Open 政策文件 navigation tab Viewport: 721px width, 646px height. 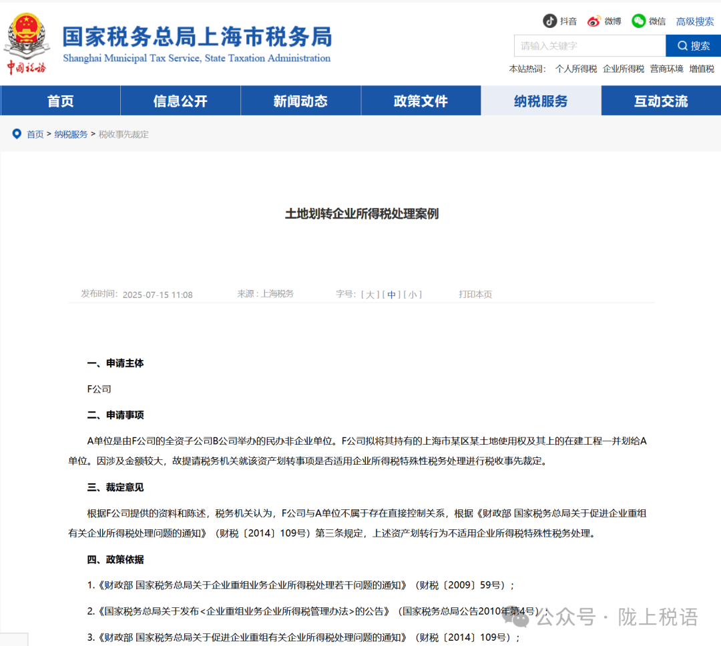click(x=421, y=101)
